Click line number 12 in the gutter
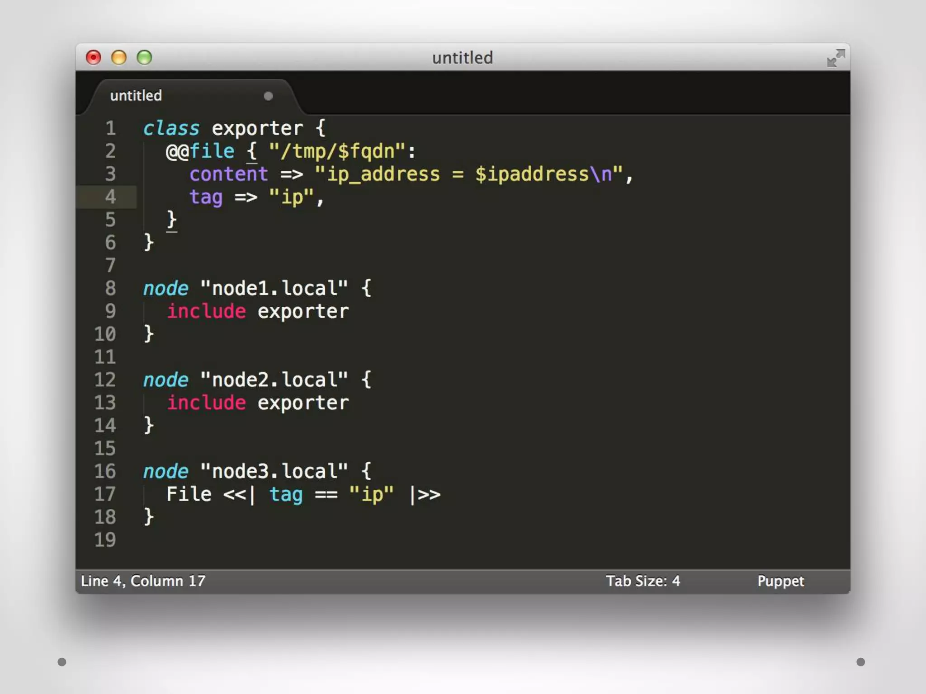The width and height of the screenshot is (926, 694). 105,380
